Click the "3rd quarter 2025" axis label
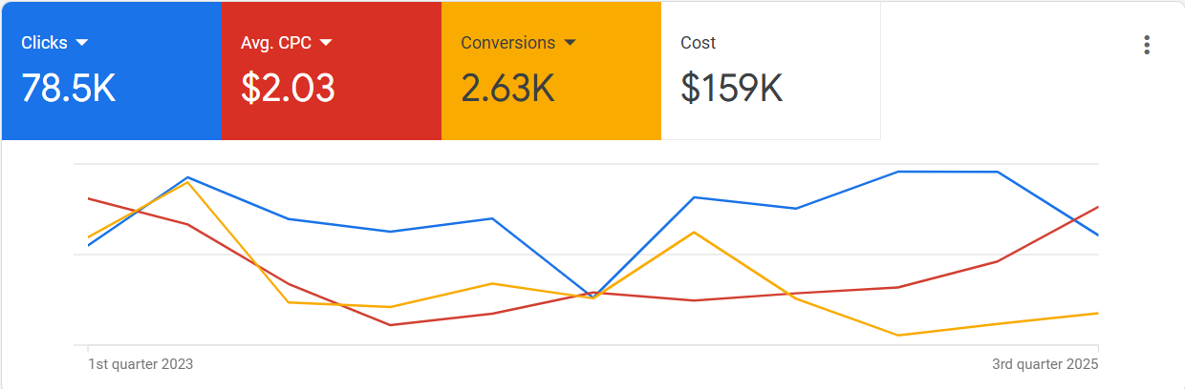This screenshot has width=1185, height=389. pos(1046,363)
